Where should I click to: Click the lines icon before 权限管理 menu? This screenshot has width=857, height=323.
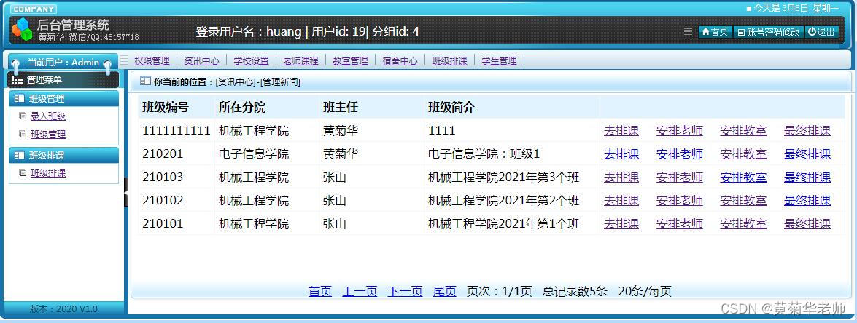[125, 60]
